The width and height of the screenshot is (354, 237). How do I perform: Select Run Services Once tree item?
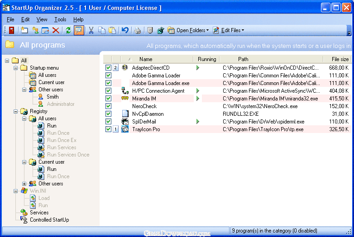(68, 155)
